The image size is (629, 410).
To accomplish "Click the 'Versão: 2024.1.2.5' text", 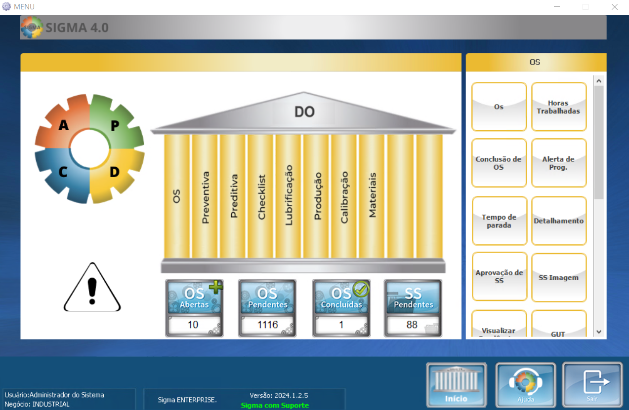I will point(279,395).
